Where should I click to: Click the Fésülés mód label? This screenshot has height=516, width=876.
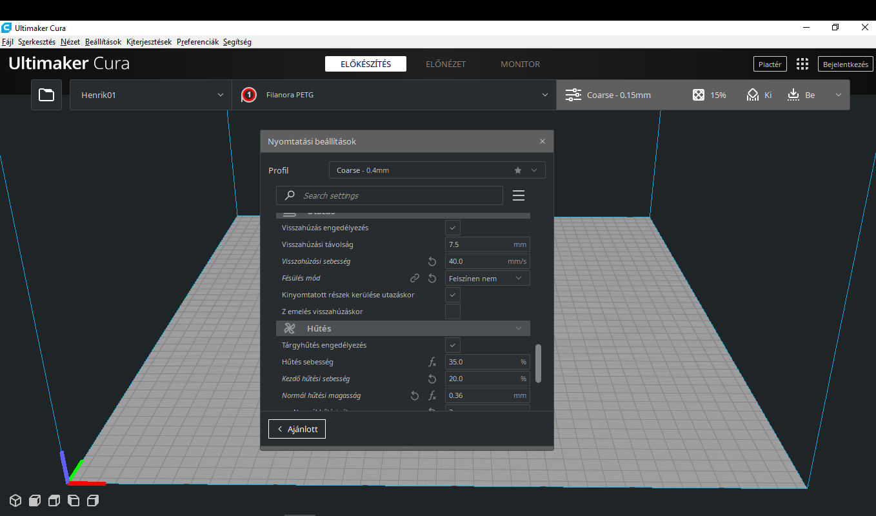tap(301, 278)
